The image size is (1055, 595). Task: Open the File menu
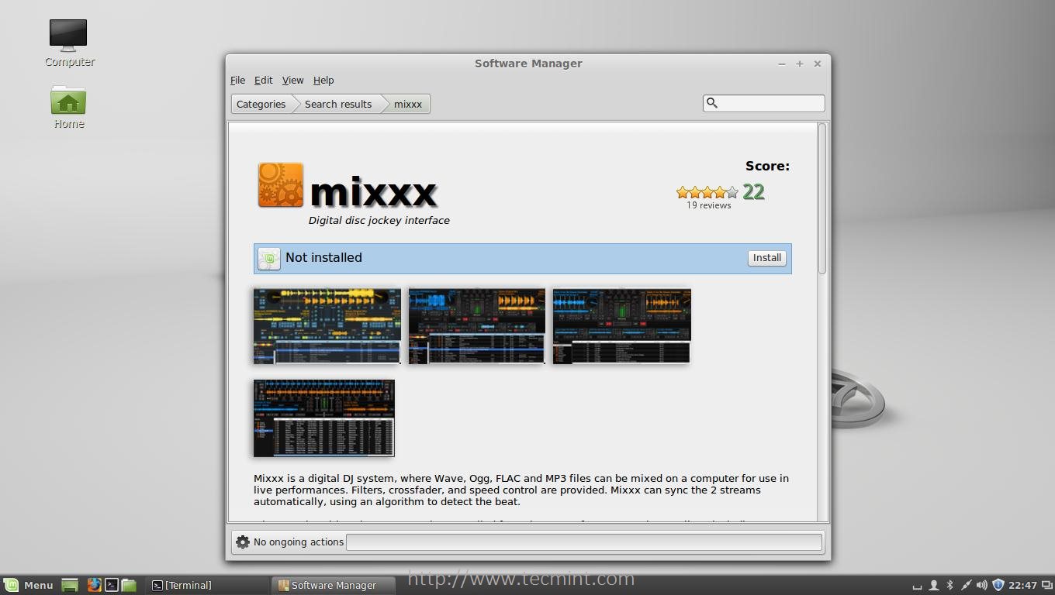[237, 81]
